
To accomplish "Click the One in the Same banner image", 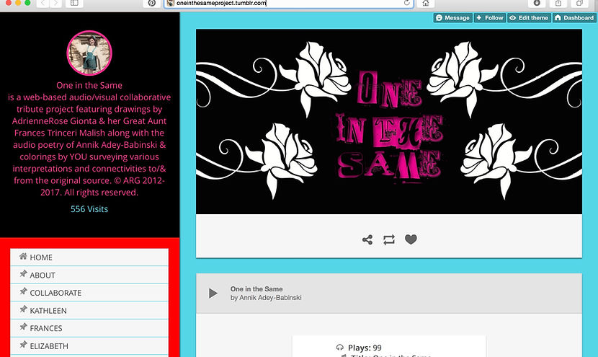I will (x=389, y=121).
